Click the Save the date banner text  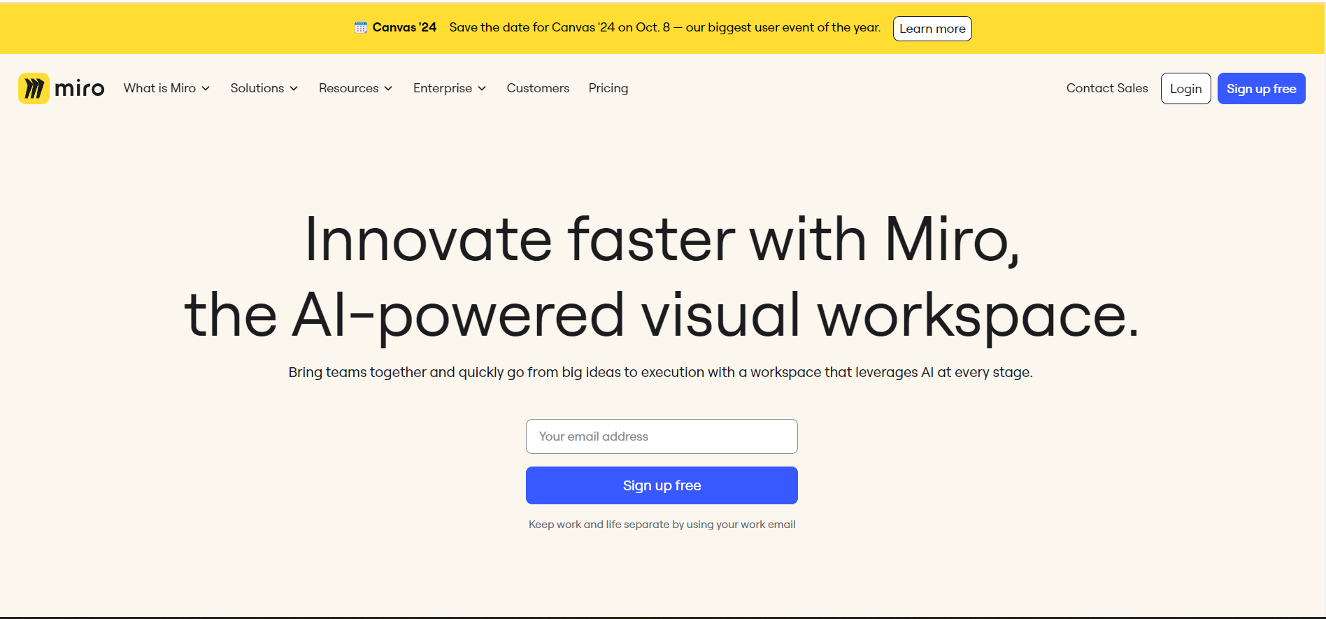[665, 27]
